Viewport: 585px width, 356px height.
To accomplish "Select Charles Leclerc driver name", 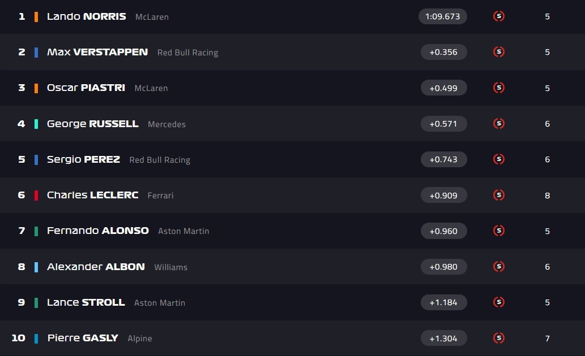I will pyautogui.click(x=92, y=195).
